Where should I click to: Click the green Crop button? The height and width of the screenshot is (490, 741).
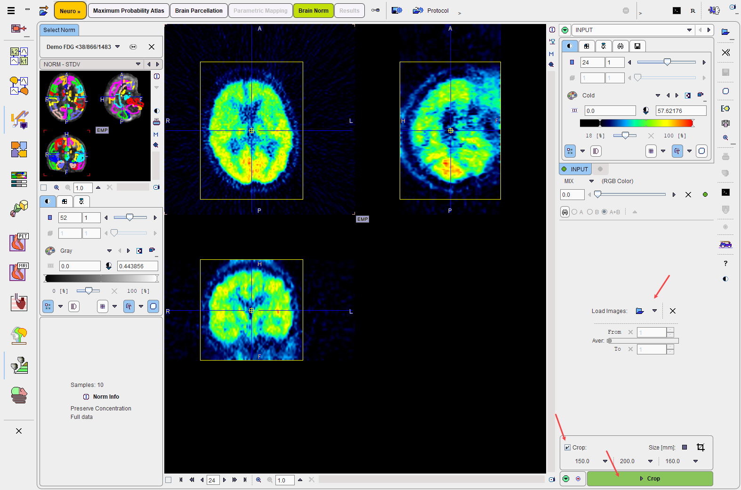tap(650, 479)
